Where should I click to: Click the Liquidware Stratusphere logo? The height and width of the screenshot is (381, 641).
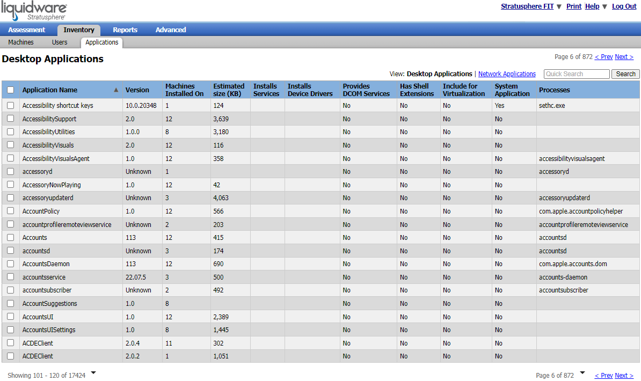tap(34, 11)
